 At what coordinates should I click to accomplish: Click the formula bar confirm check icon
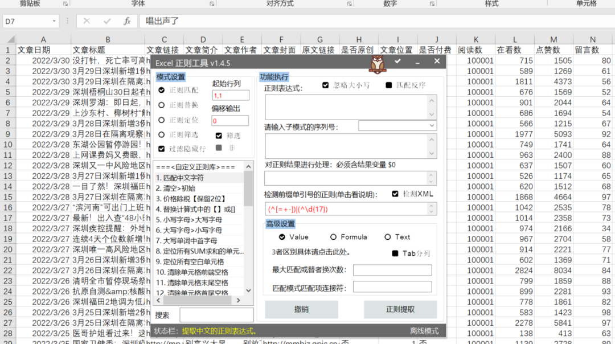tap(106, 21)
